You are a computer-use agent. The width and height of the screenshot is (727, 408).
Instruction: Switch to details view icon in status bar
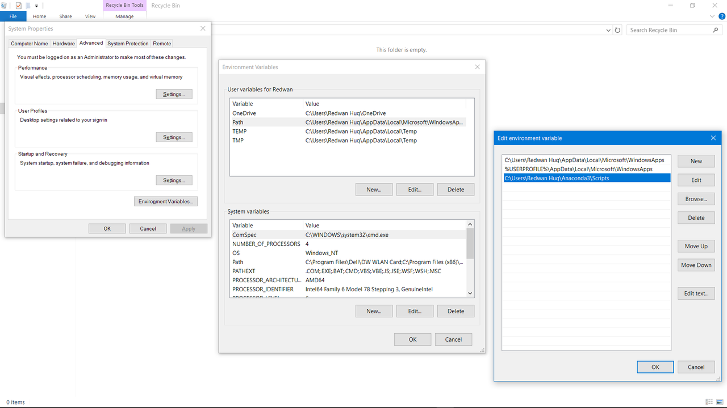click(709, 402)
